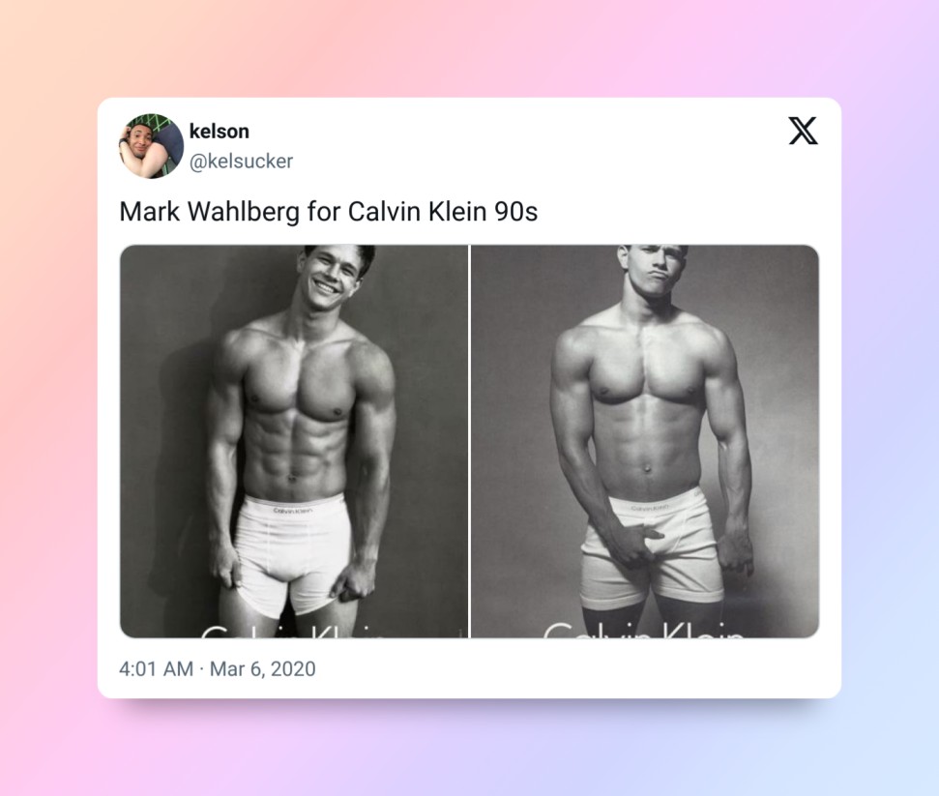Click the cropped Calvin Klein caption under pouting photo

click(x=644, y=630)
